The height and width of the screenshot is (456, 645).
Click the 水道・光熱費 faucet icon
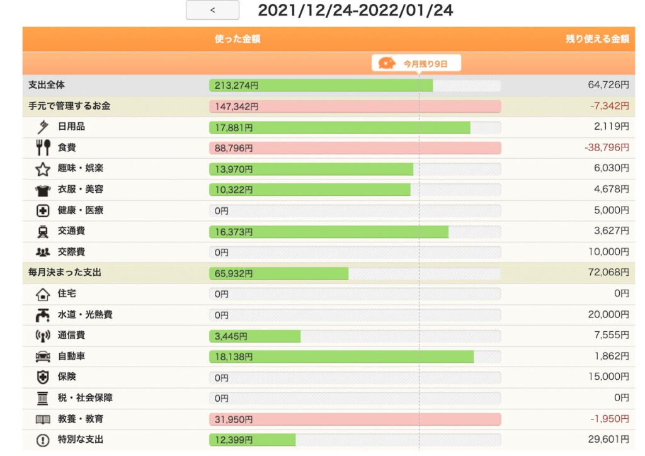pyautogui.click(x=43, y=315)
